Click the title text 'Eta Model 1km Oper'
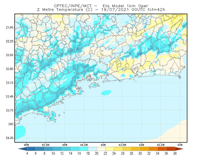 tap(125, 6)
